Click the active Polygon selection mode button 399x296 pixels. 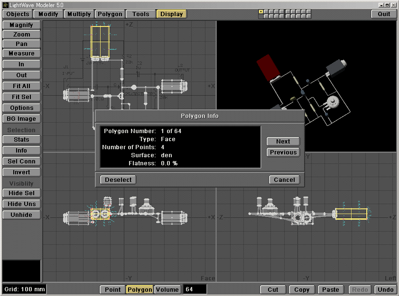tap(139, 289)
